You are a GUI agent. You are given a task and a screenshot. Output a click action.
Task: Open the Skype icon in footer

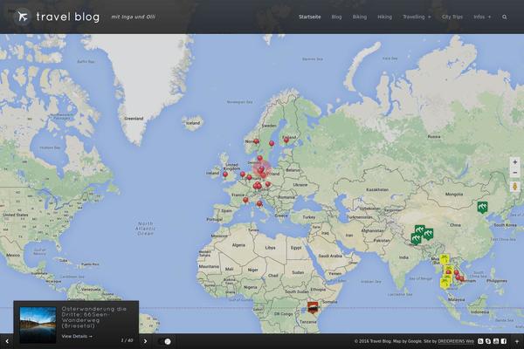[x=488, y=341]
